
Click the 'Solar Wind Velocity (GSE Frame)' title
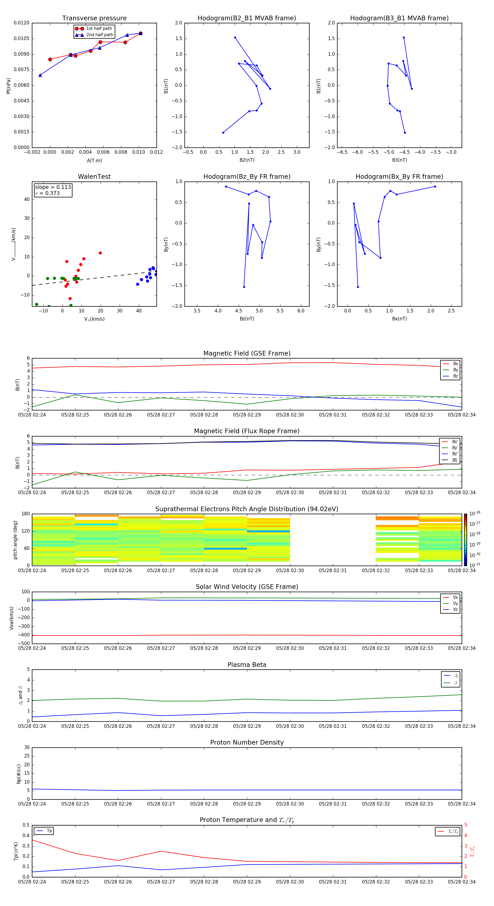[x=247, y=587]
